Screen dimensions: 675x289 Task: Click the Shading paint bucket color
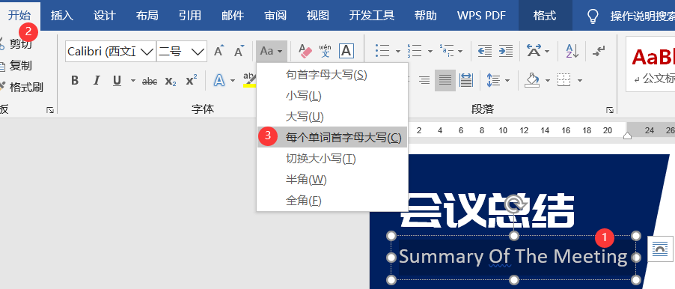point(533,80)
